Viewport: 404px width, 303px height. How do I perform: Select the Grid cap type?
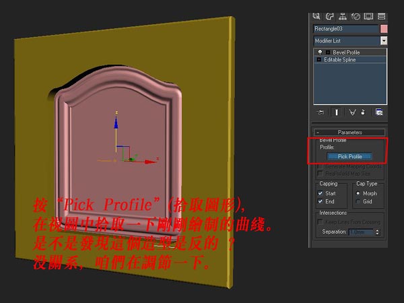click(x=358, y=201)
